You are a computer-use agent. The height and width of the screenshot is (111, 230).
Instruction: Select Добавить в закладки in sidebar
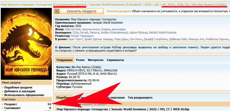coord(20,91)
